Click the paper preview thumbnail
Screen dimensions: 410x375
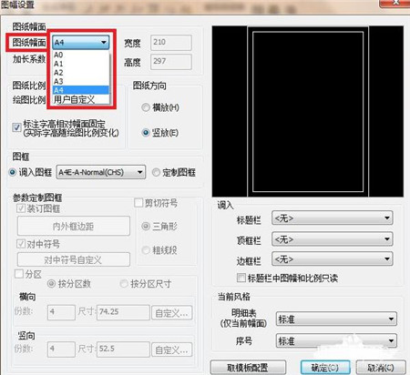pyautogui.click(x=308, y=111)
